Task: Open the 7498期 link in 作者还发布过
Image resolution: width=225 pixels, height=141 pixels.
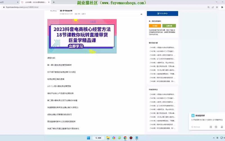Action: pyautogui.click(x=162, y=94)
